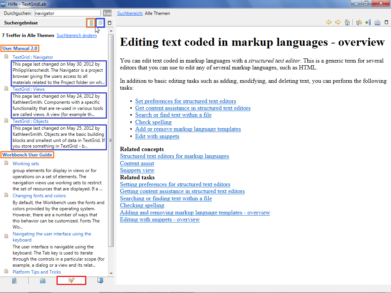
Task: Open the Bookmarks view at bottom bar
Action: point(100,281)
